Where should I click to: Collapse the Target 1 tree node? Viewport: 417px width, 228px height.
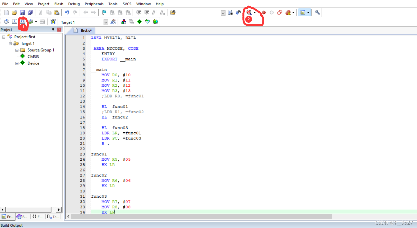10,44
